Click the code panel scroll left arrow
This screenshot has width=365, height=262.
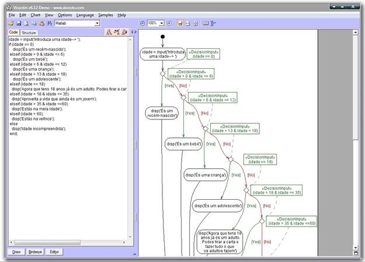(11, 242)
